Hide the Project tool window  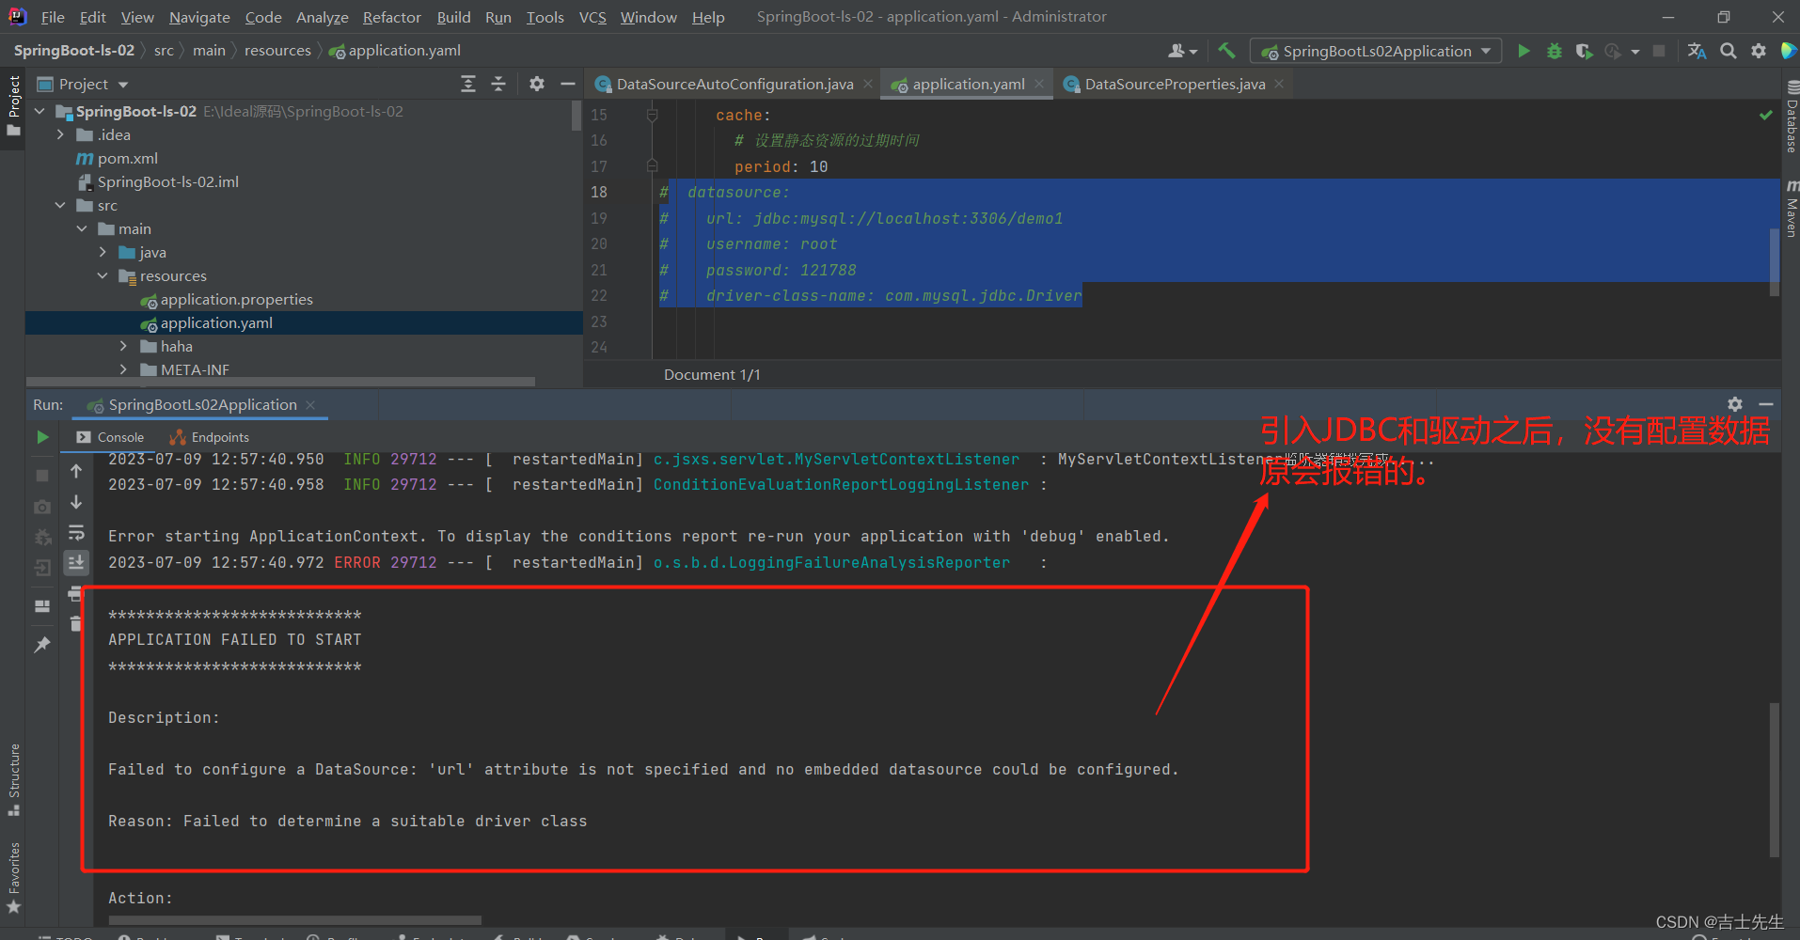tap(567, 84)
